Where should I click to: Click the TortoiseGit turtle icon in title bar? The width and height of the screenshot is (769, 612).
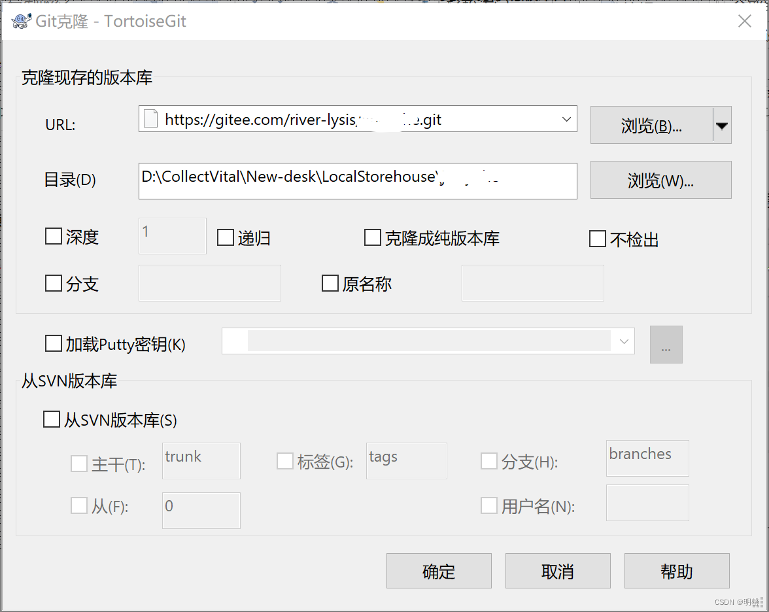point(21,21)
